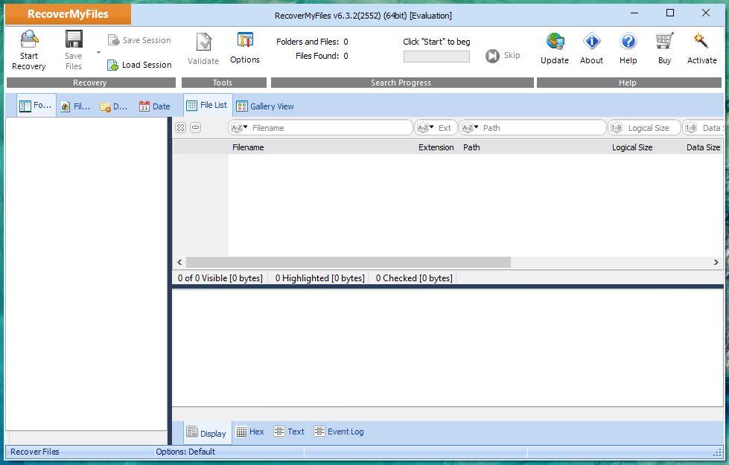Select the Date tab in the left panel
Image resolution: width=729 pixels, height=465 pixels.
155,106
